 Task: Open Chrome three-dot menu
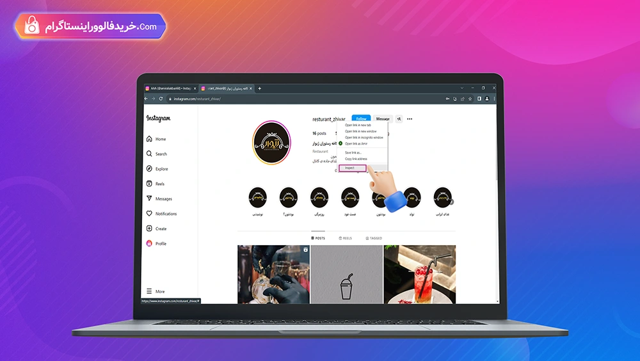click(494, 99)
